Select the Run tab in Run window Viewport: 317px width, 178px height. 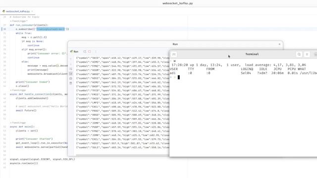point(74,51)
